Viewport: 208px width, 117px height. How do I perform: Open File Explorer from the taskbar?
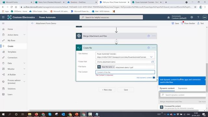pos(30,114)
